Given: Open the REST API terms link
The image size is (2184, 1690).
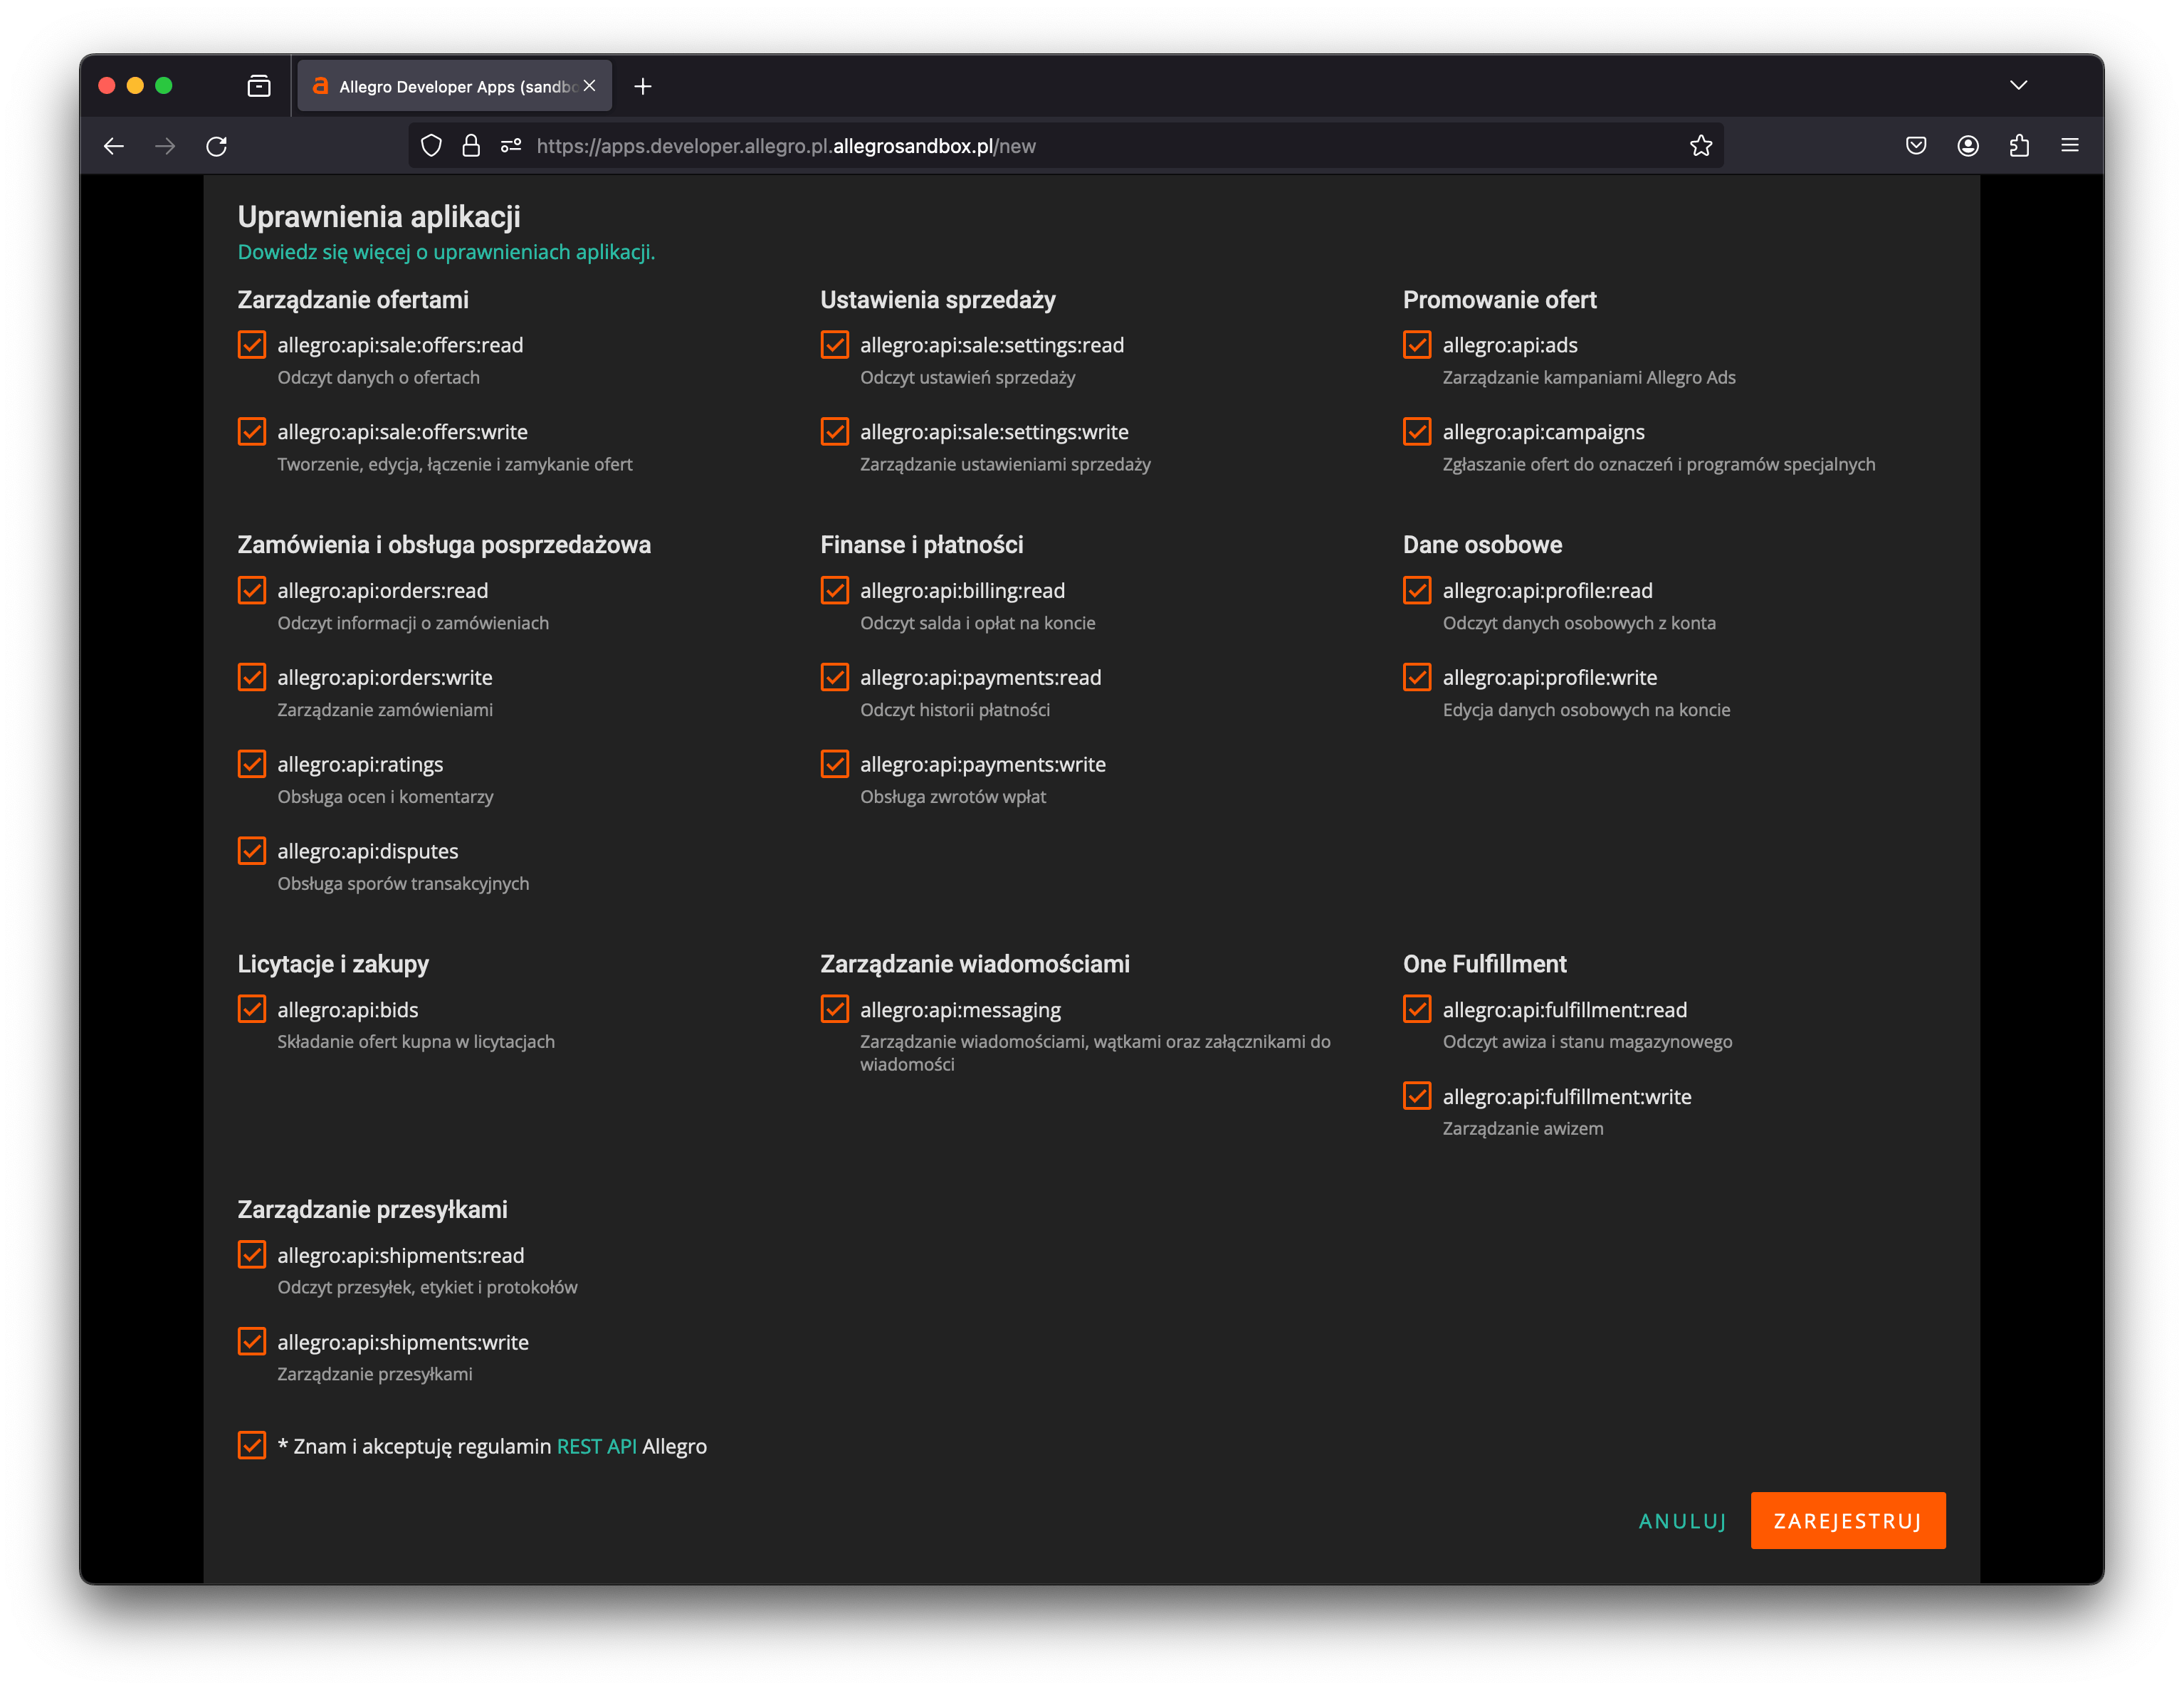Looking at the screenshot, I should coord(597,1447).
